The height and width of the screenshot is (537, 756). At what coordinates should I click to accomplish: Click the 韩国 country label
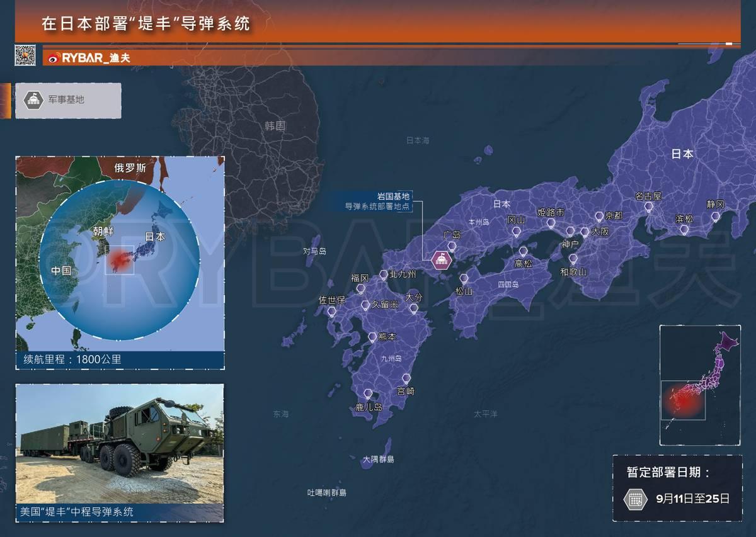pos(275,126)
